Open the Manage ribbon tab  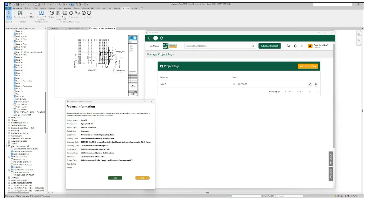[117, 8]
